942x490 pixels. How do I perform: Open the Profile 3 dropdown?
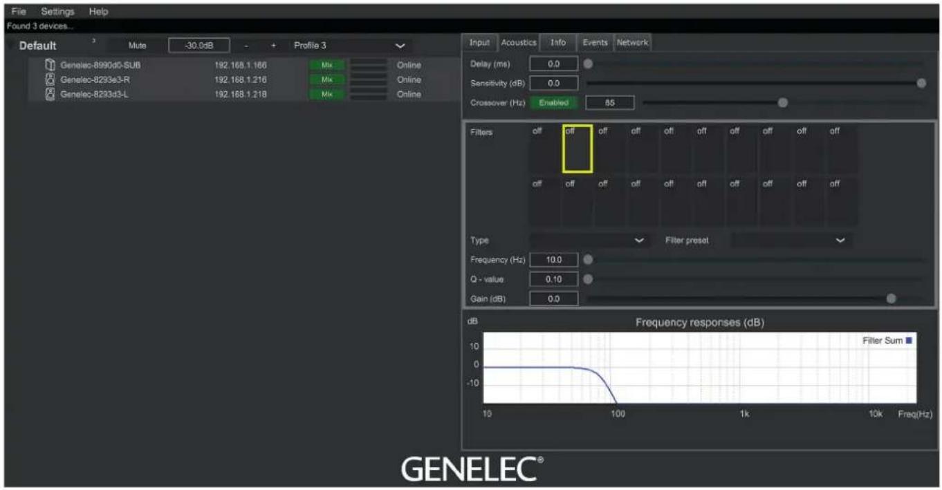pyautogui.click(x=350, y=46)
